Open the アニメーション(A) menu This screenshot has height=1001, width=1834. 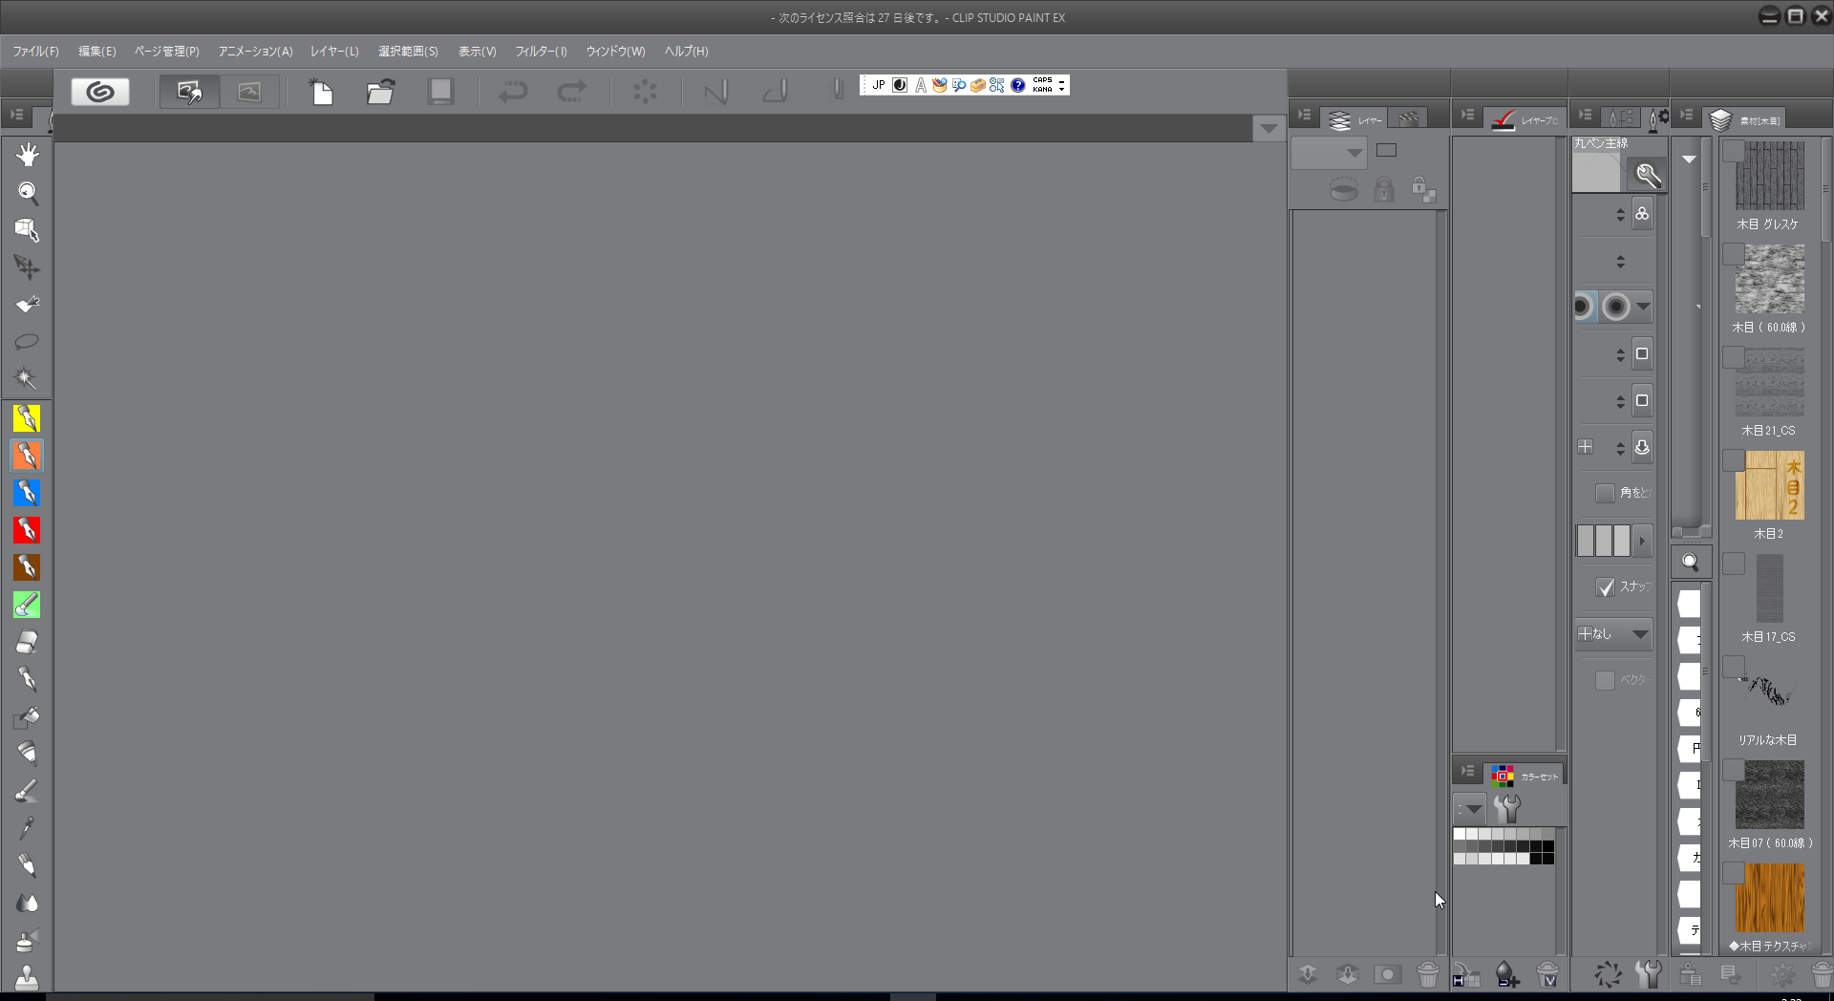tap(255, 52)
